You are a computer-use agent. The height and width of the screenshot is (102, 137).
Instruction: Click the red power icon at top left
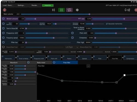click(5, 10)
